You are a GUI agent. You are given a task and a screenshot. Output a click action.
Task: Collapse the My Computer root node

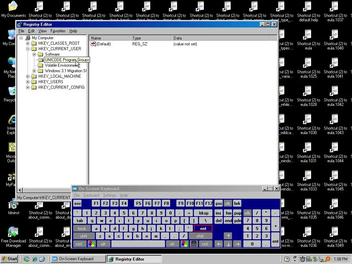point(21,38)
